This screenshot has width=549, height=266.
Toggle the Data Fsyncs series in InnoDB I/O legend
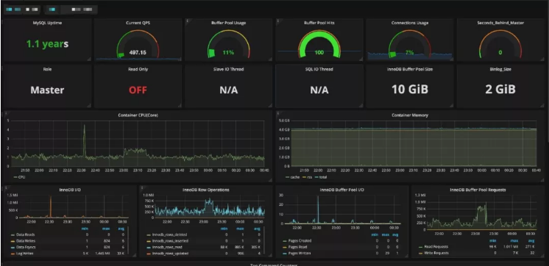[26, 247]
